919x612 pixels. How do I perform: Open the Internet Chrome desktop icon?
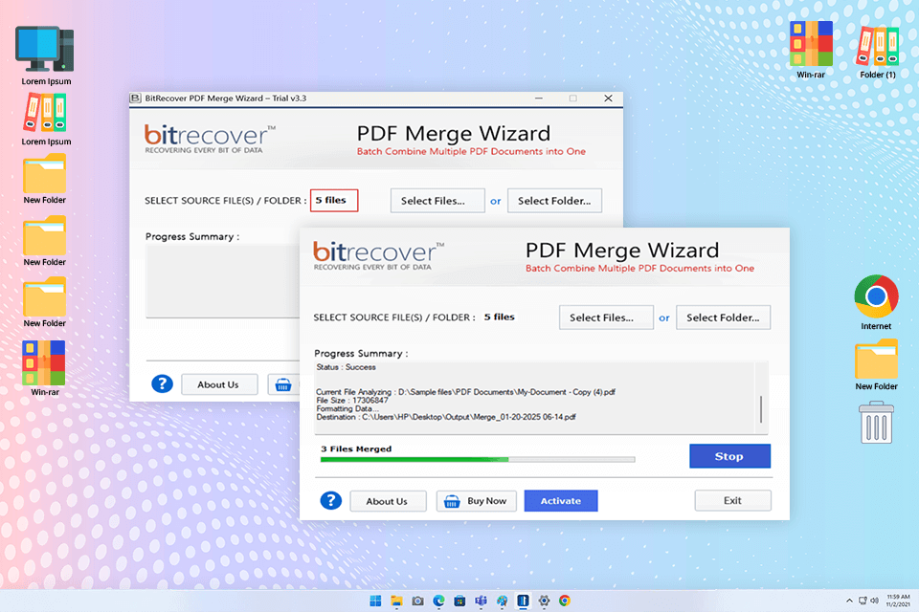876,296
